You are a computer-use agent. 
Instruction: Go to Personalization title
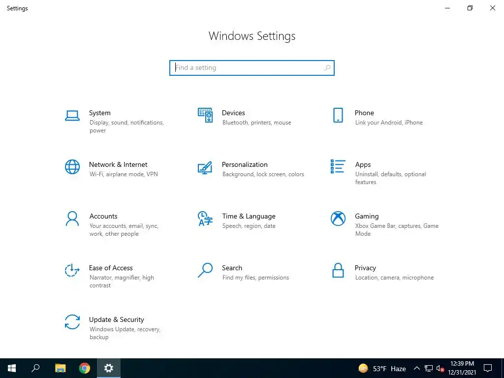245,164
